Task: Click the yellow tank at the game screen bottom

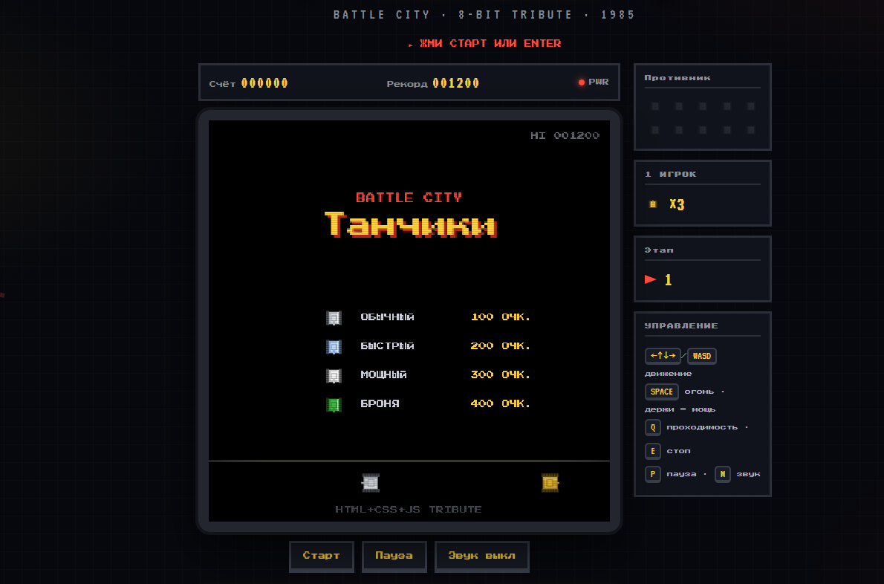Action: pyautogui.click(x=550, y=482)
